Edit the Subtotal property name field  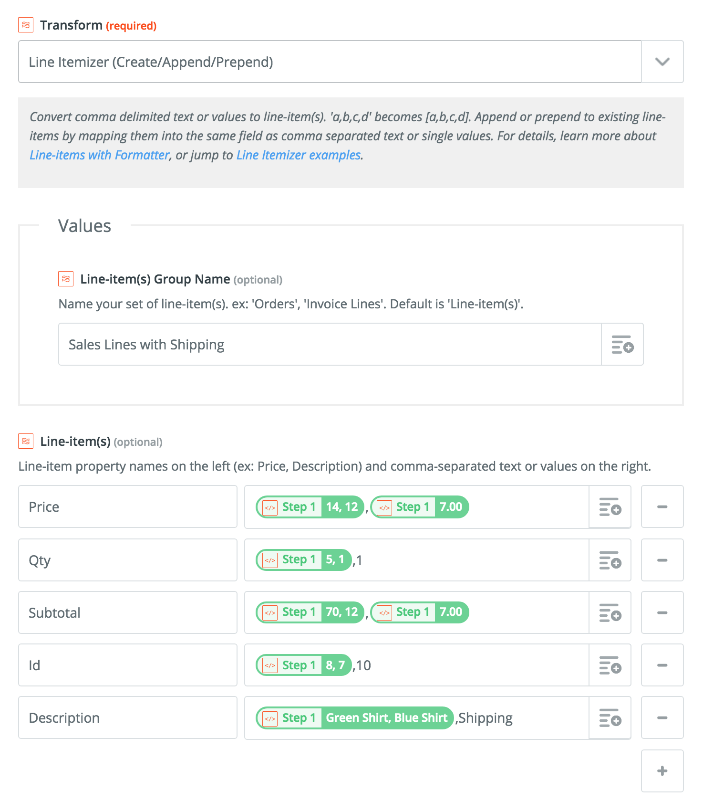pos(127,612)
